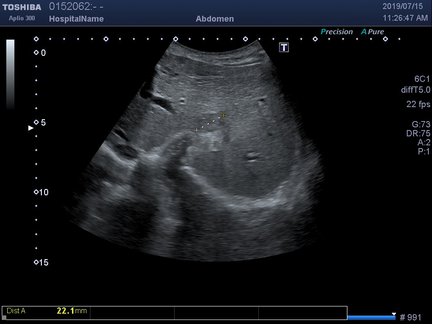
Task: Open the 6C1 transducer selection
Action: (422, 79)
